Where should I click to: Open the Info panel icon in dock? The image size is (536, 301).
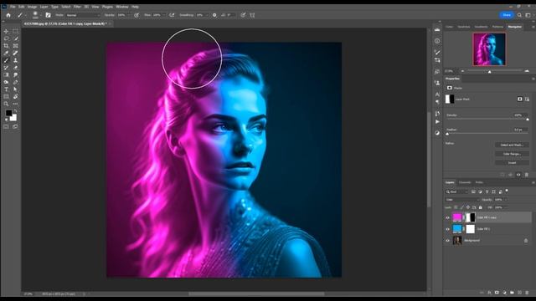coord(437,41)
